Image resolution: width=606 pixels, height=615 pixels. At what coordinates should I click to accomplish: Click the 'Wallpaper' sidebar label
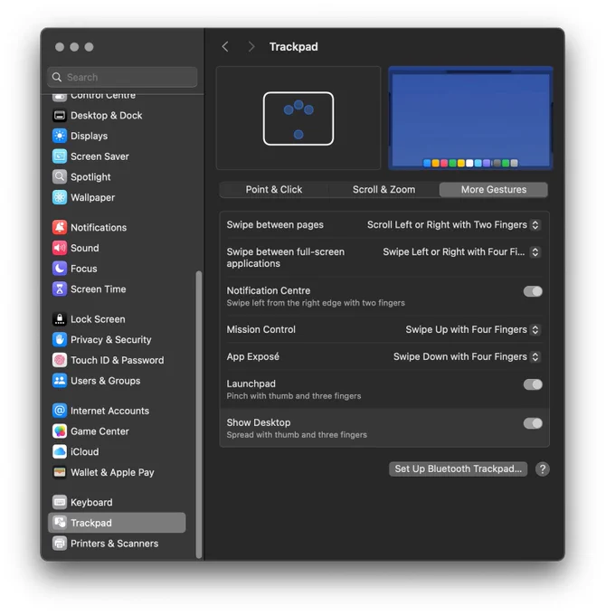[x=92, y=198]
